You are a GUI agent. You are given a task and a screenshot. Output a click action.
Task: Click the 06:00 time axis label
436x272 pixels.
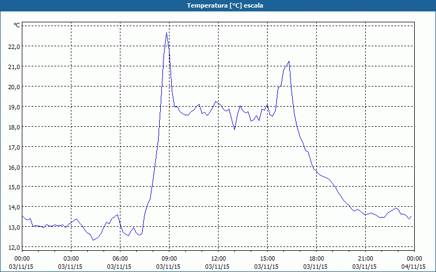click(x=120, y=259)
